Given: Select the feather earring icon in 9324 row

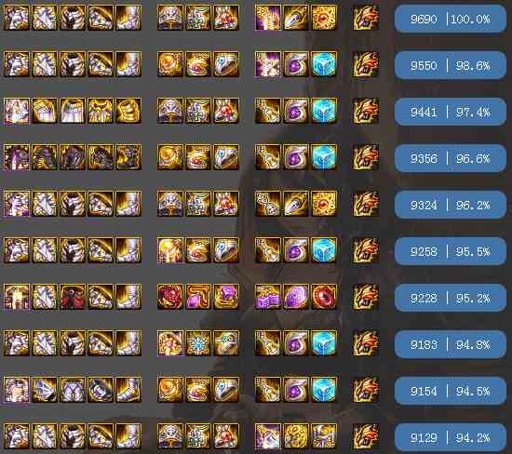Looking at the screenshot, I should click(x=296, y=204).
